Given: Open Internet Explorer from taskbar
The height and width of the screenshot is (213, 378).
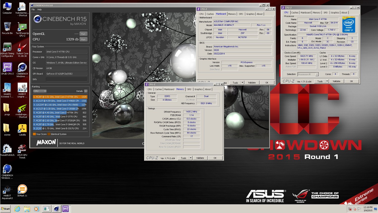Looking at the screenshot, I should tap(17, 209).
